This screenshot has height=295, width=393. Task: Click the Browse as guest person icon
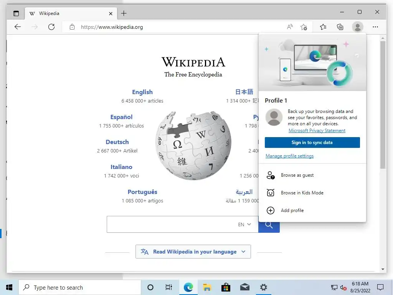pyautogui.click(x=271, y=175)
